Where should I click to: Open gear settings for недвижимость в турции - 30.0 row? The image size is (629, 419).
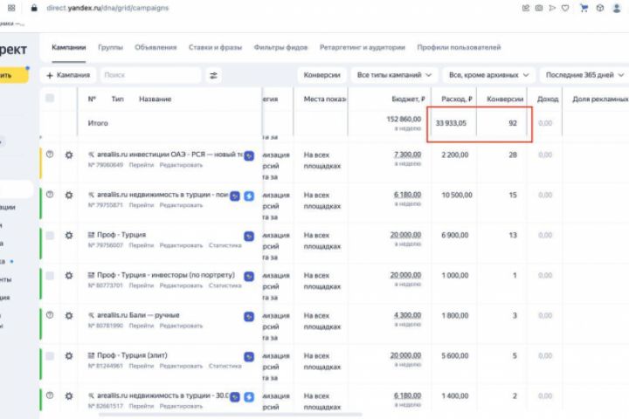click(x=69, y=395)
